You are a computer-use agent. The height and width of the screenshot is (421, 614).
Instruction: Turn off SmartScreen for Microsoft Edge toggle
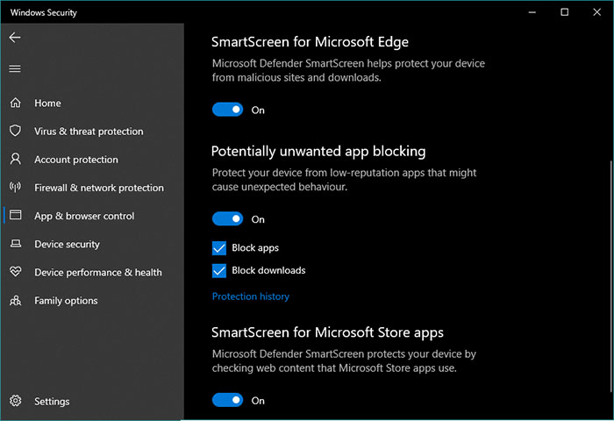tap(227, 110)
